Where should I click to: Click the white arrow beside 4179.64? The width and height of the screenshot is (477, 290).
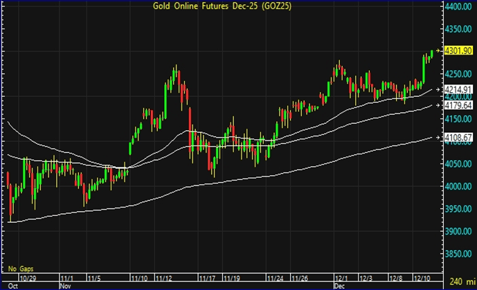pos(440,105)
